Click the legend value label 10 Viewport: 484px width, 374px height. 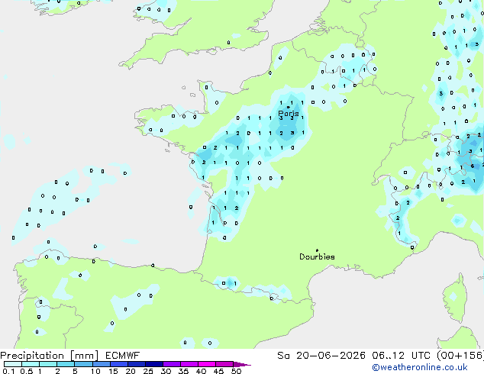coord(95,371)
